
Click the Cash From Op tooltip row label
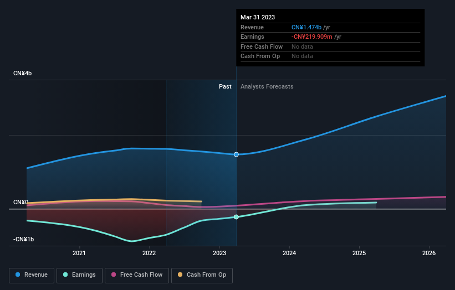coord(260,56)
